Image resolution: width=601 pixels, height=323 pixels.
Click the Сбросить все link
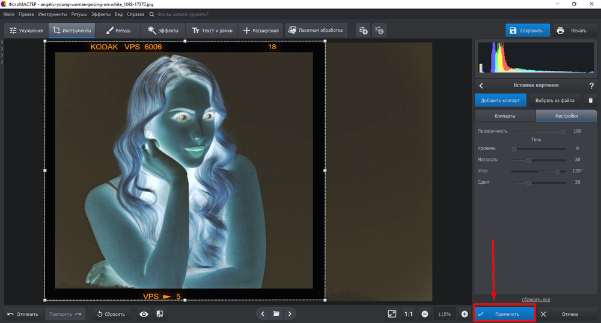pyautogui.click(x=535, y=300)
